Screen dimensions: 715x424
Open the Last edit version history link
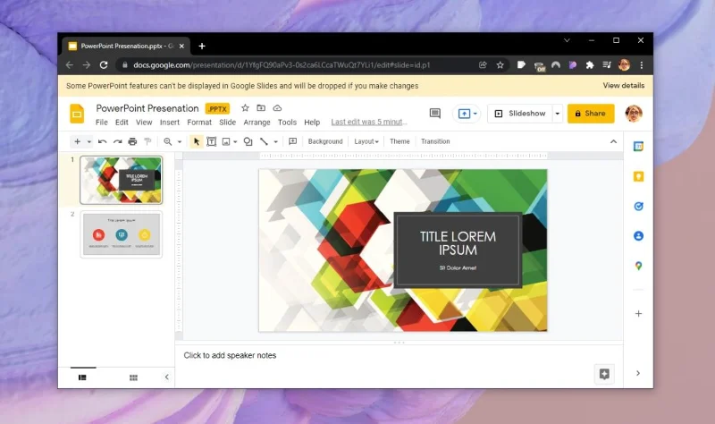(x=369, y=122)
